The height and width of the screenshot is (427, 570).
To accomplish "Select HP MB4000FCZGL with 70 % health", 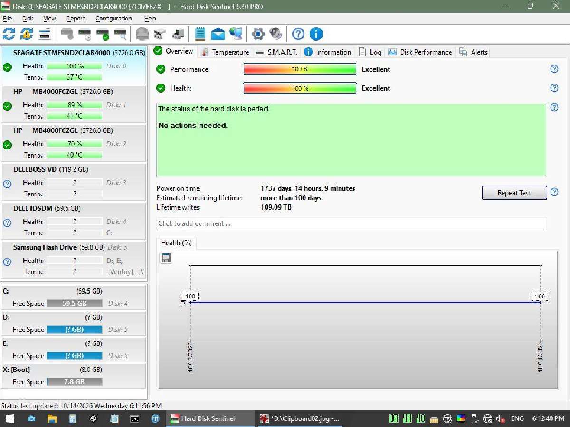I will coord(74,143).
